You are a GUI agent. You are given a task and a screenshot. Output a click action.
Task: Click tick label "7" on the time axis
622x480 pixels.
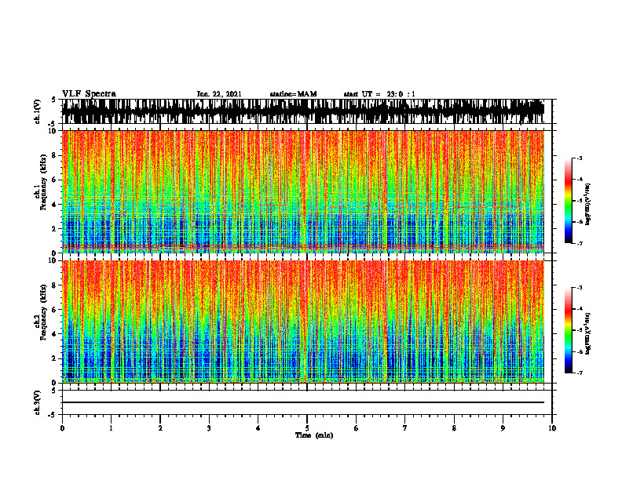(x=405, y=428)
